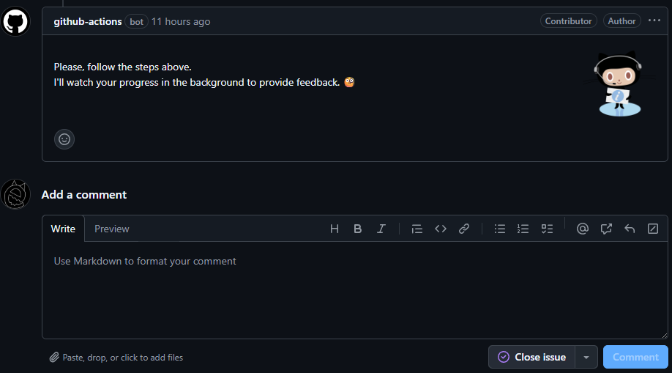Focus the Markdown comment text area
The height and width of the screenshot is (373, 672).
[354, 293]
